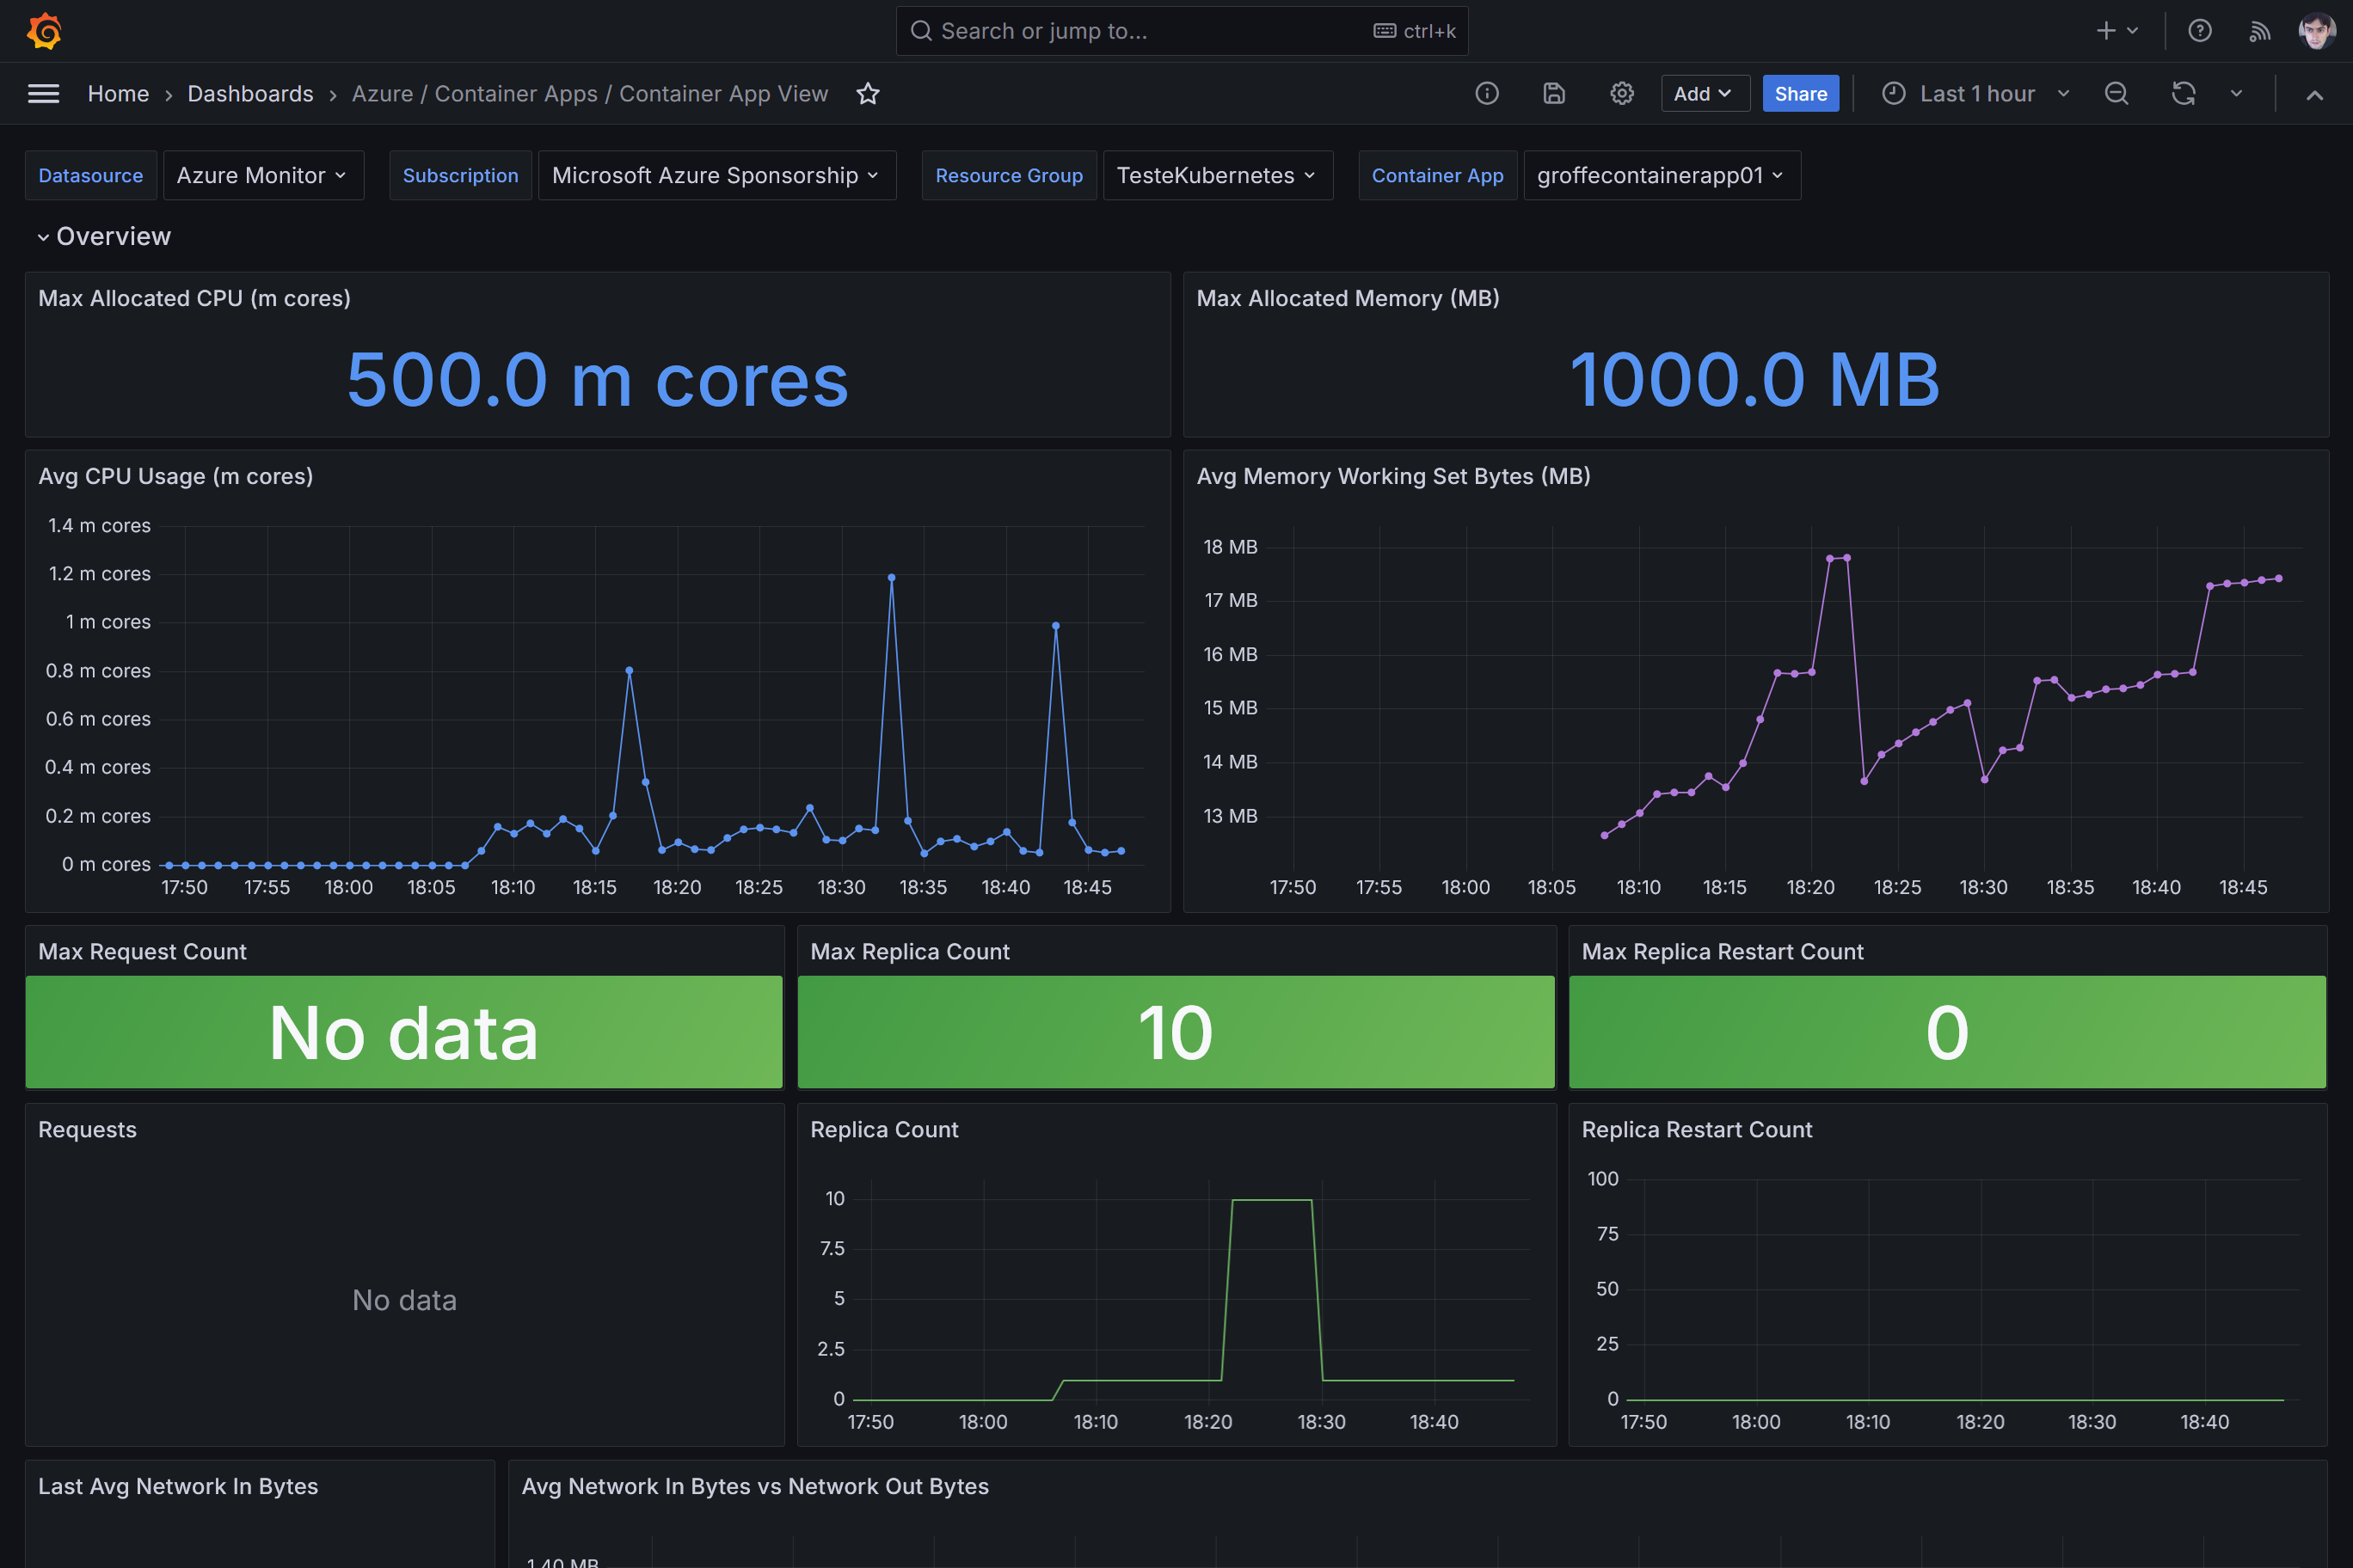2353x1568 pixels.
Task: Open dashboard settings gear icon
Action: (x=1622, y=94)
